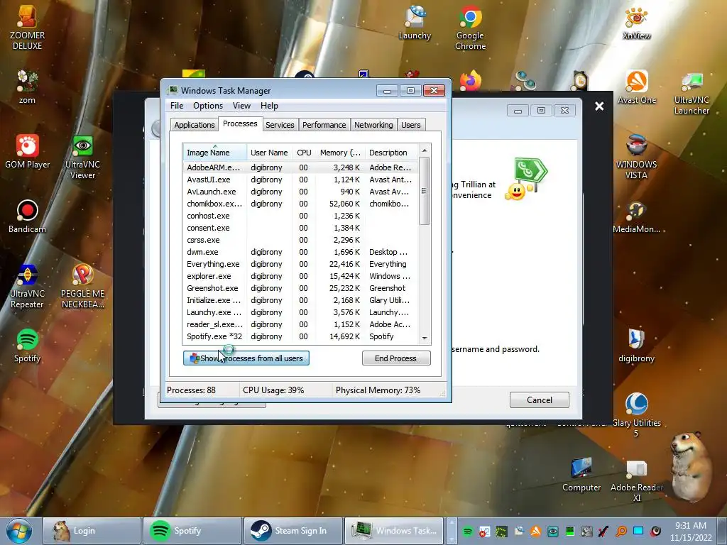The height and width of the screenshot is (545, 727).
Task: Switch to the Networking tab
Action: tap(373, 125)
